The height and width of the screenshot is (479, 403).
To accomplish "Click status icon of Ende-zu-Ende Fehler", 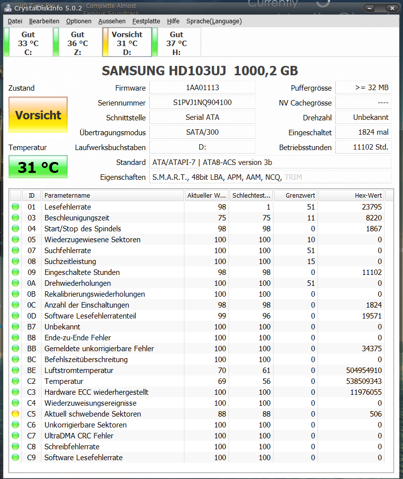I will point(15,337).
